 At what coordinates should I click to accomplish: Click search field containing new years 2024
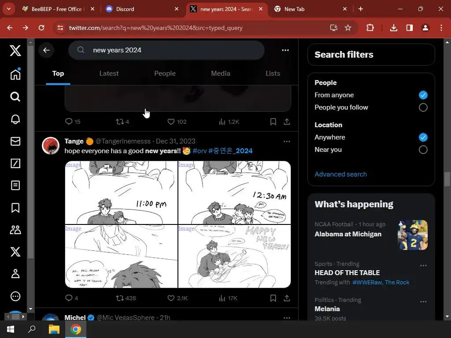pyautogui.click(x=166, y=50)
